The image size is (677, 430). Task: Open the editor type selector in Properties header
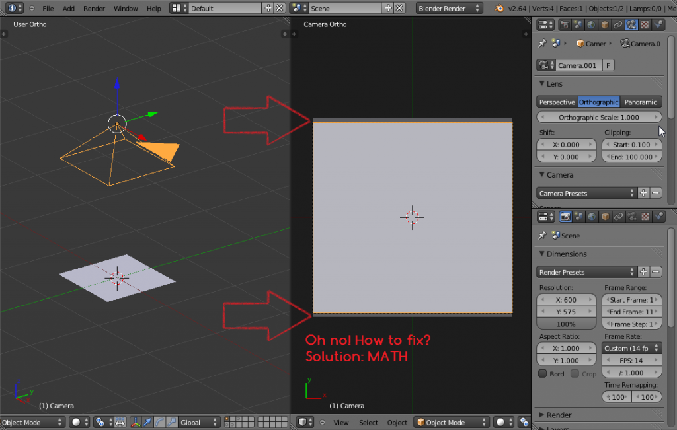[x=545, y=25]
